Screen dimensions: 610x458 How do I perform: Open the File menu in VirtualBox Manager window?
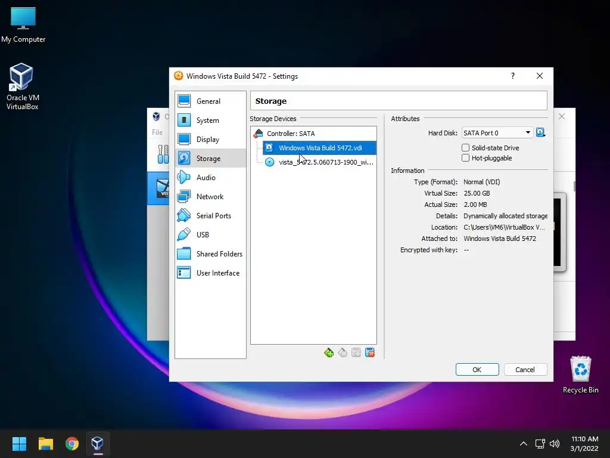click(157, 132)
